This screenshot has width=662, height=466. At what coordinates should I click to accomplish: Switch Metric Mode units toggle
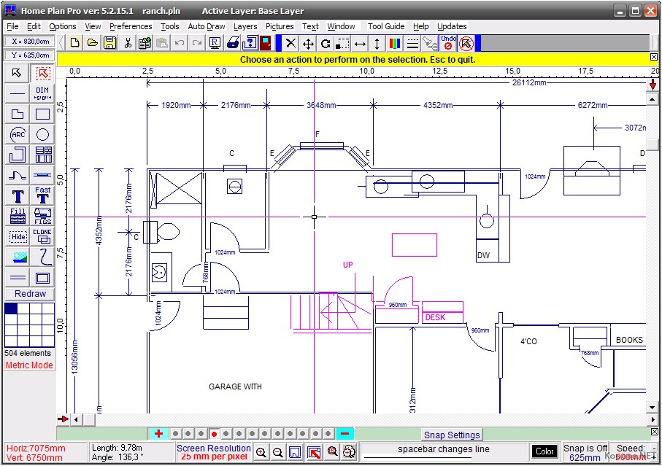click(29, 365)
